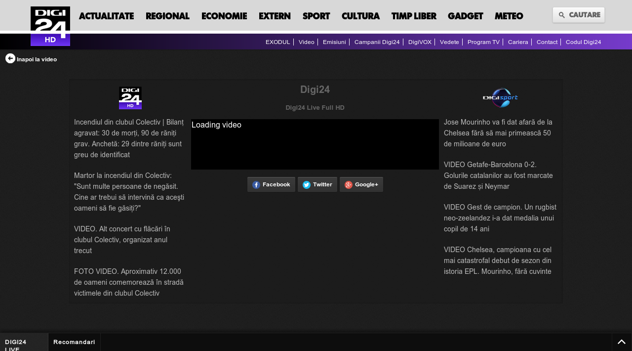Click the Loading video player area
The width and height of the screenshot is (632, 351).
(x=315, y=144)
